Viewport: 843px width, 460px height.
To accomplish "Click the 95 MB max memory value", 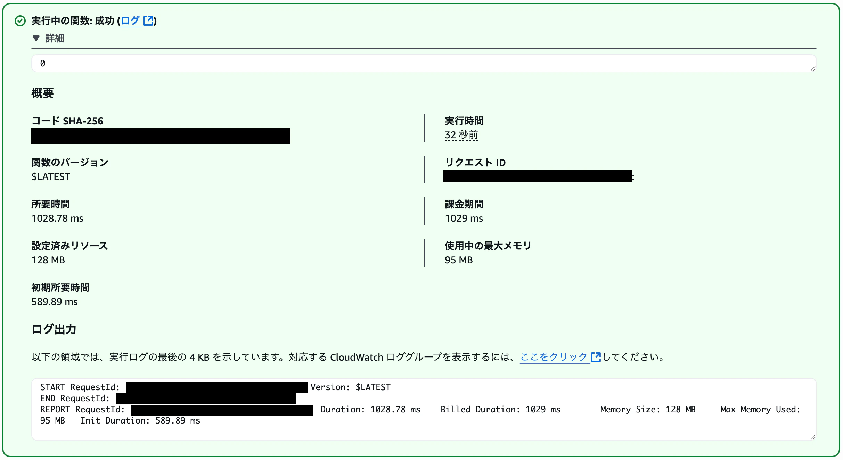I will [459, 260].
